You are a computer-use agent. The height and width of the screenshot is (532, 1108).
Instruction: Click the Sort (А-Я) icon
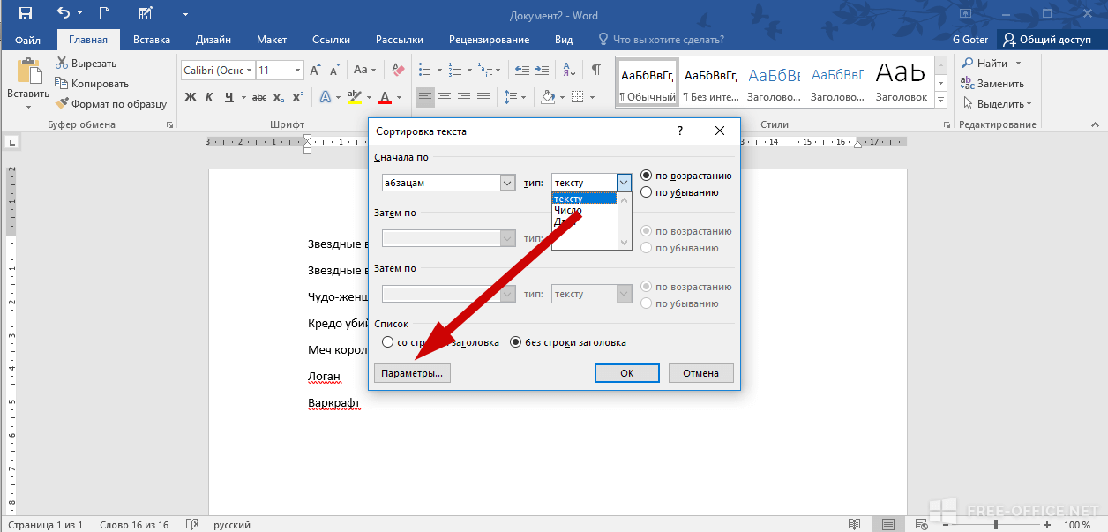[x=569, y=70]
